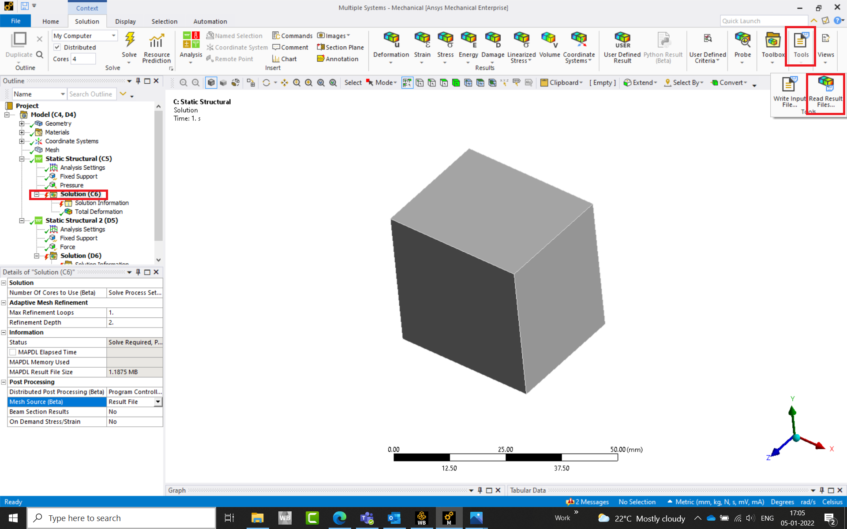Open My Computer solve dropdown
Screen dimensions: 847x529
85,36
